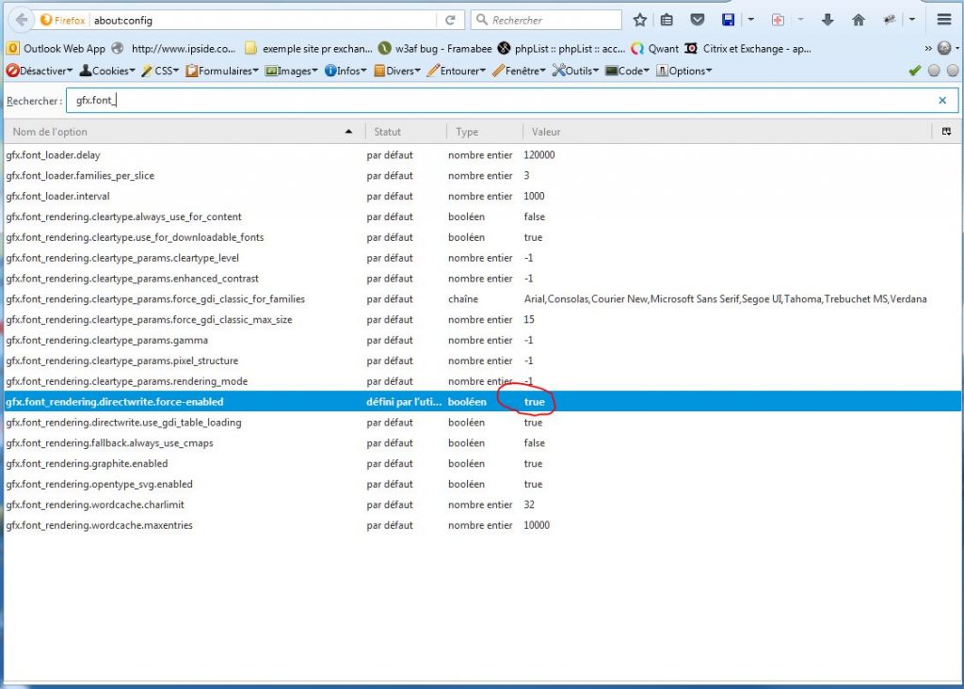Open the downloads arrow icon
The image size is (964, 689).
coord(828,20)
